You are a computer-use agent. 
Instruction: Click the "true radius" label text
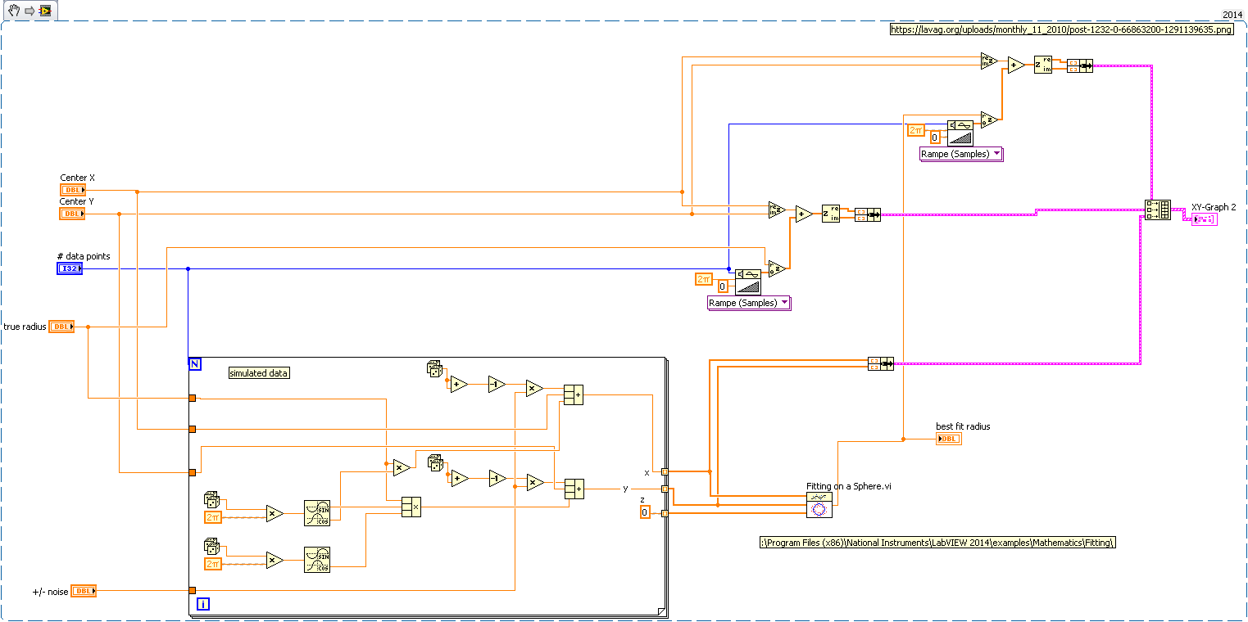pyautogui.click(x=25, y=327)
